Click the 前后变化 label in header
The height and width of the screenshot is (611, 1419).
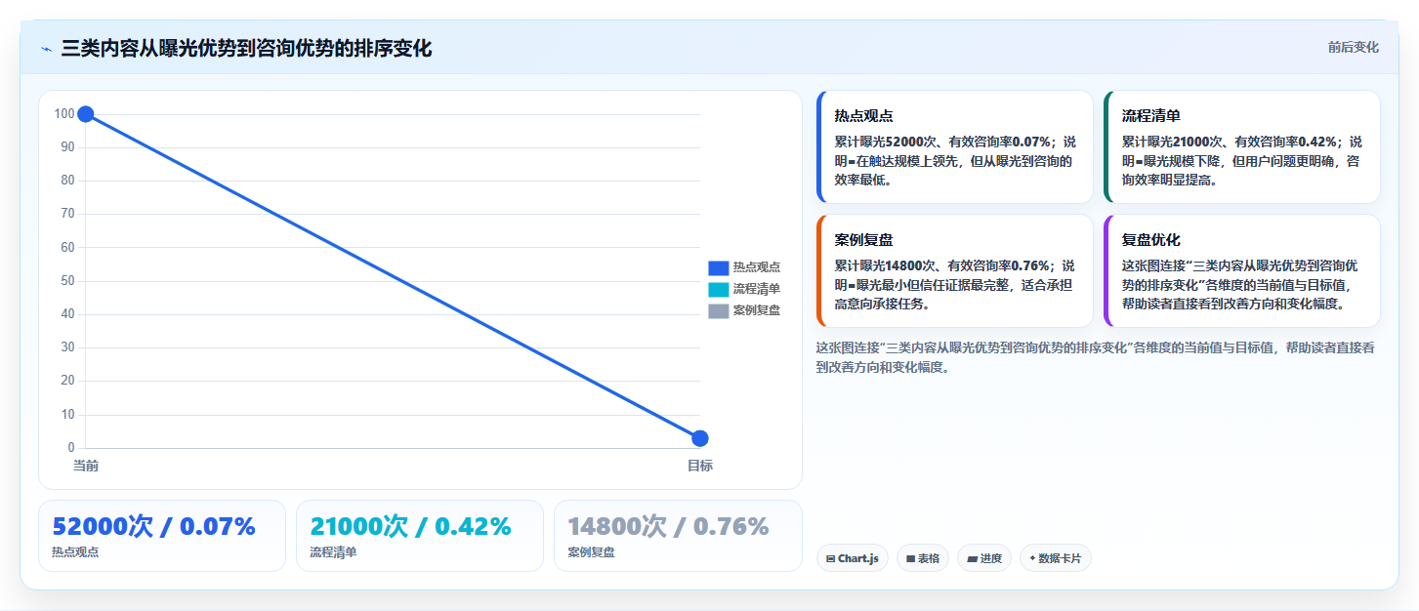tap(1353, 47)
